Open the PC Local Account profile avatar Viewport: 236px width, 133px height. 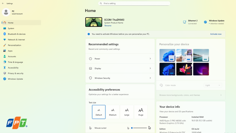(6, 12)
